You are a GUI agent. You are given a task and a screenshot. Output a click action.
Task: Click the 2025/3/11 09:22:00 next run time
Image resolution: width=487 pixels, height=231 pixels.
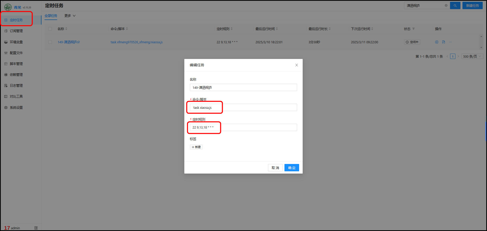click(x=364, y=42)
